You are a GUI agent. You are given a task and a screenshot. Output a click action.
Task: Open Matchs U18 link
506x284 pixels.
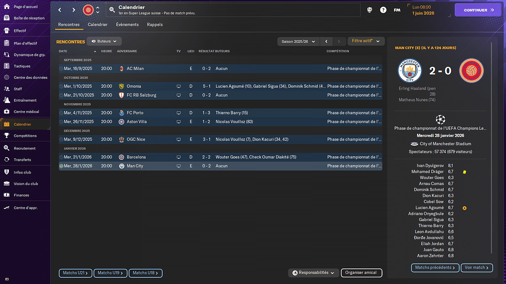pos(145,273)
